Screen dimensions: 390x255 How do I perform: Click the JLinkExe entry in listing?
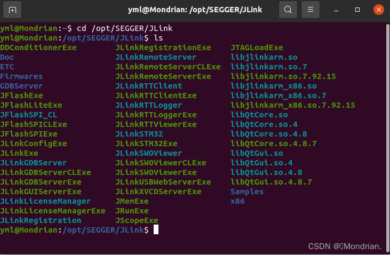tap(19, 153)
